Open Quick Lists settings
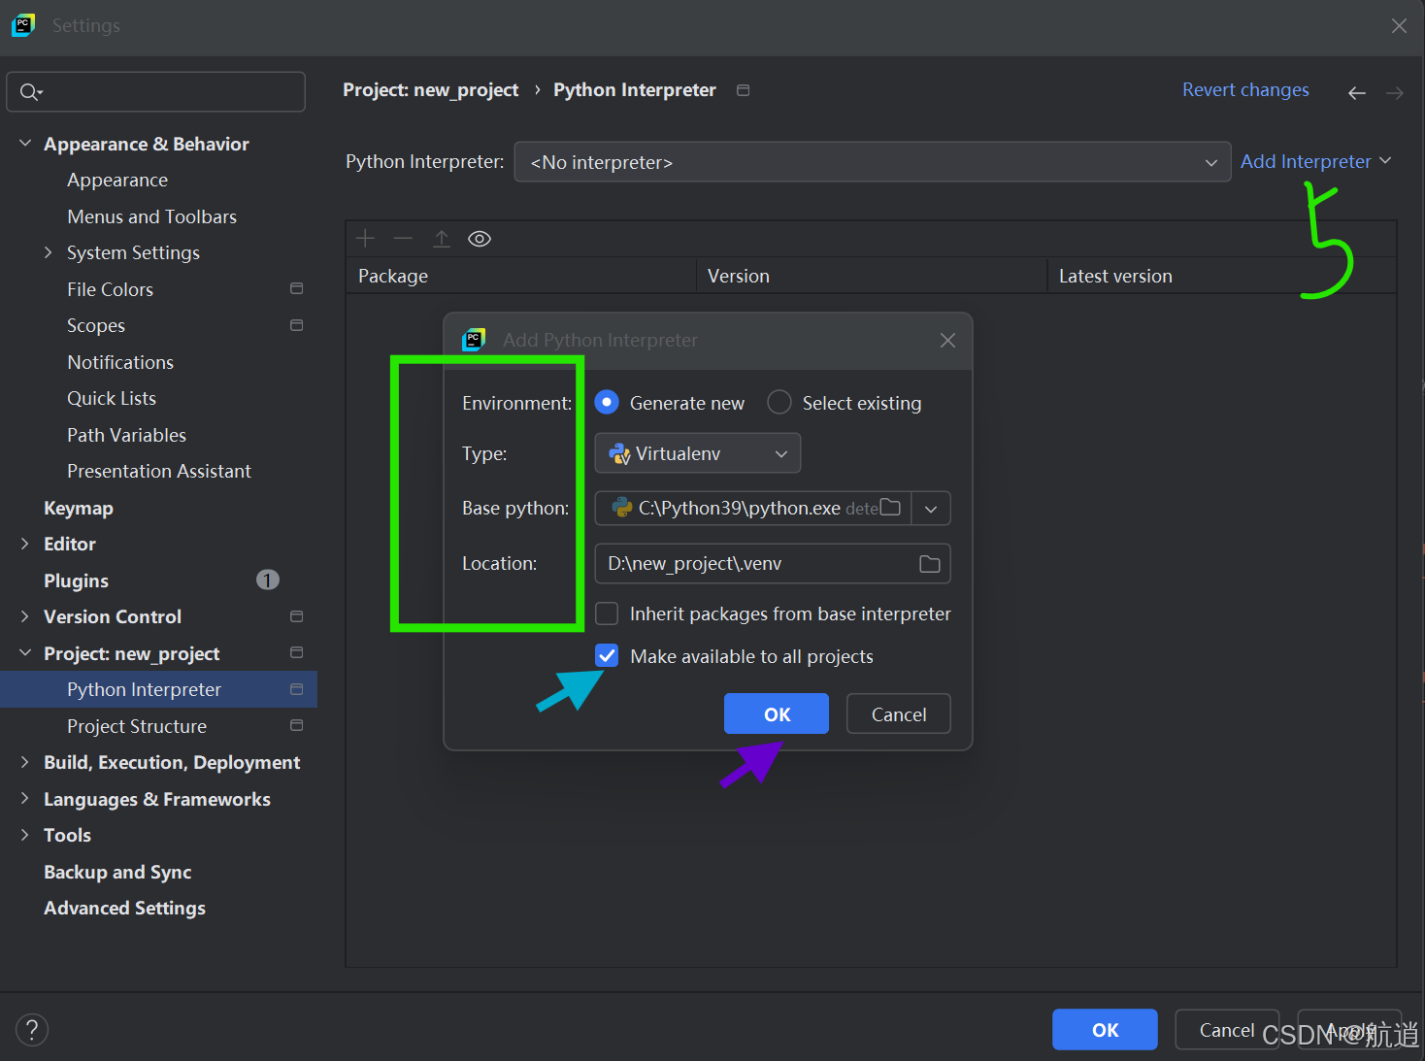This screenshot has height=1061, width=1425. (112, 398)
